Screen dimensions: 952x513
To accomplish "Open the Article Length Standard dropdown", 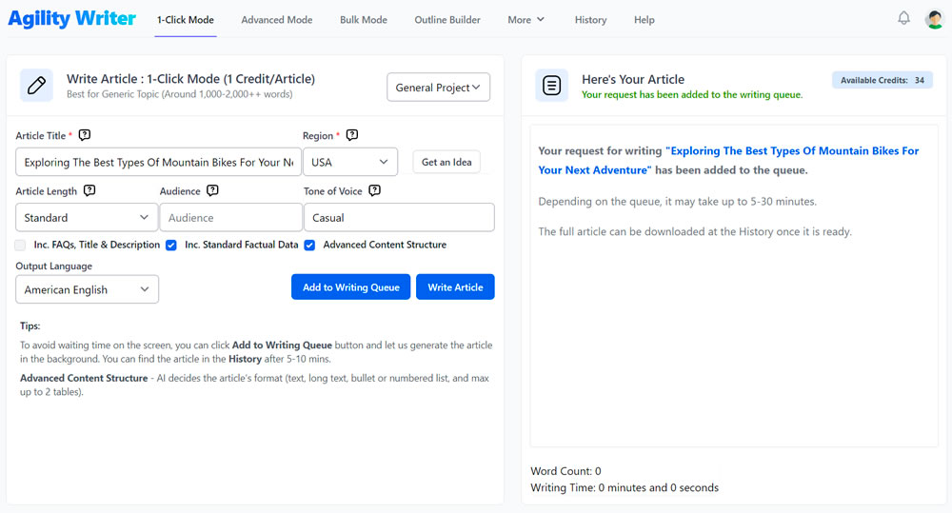I will 87,218.
